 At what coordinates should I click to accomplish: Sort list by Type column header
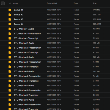tap(76, 4)
